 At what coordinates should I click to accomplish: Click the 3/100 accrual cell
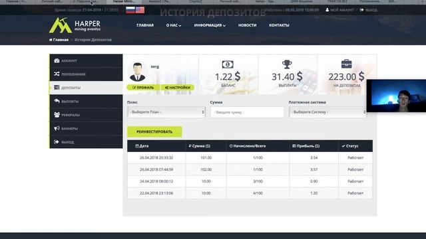(x=258, y=181)
